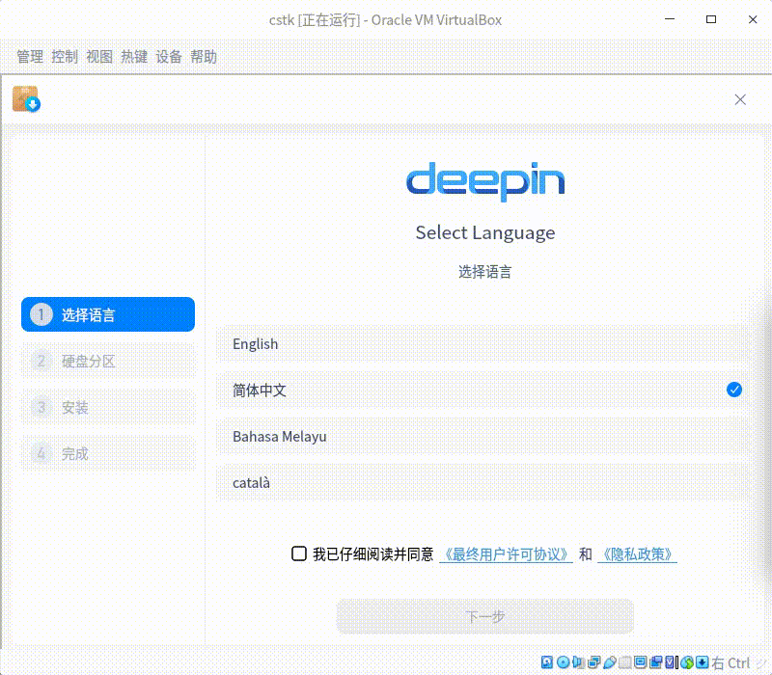772x675 pixels.
Task: Open the 视图 menu
Action: 98,57
